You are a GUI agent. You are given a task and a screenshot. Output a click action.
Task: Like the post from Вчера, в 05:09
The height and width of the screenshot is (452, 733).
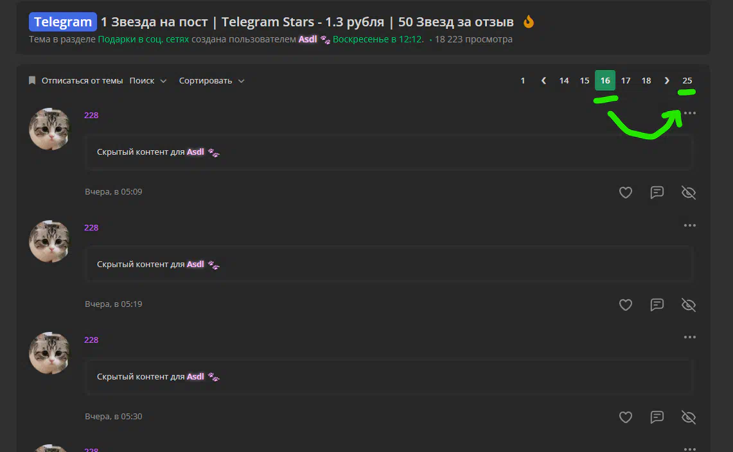pos(626,192)
